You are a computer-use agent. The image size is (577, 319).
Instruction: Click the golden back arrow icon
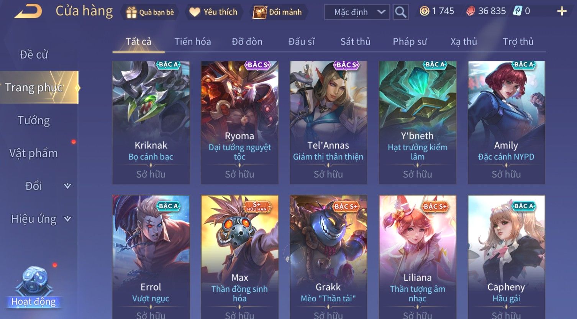[x=28, y=12]
